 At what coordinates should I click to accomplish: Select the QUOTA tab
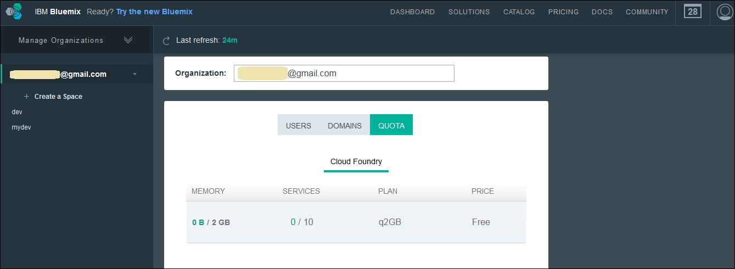tap(391, 125)
